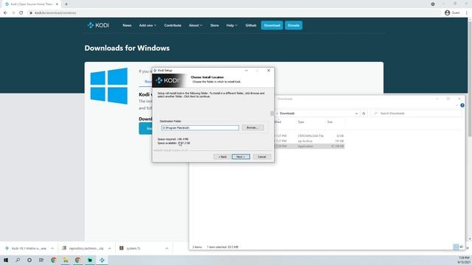Click Cancel in Kodi Setup
The width and height of the screenshot is (472, 265).
(262, 157)
